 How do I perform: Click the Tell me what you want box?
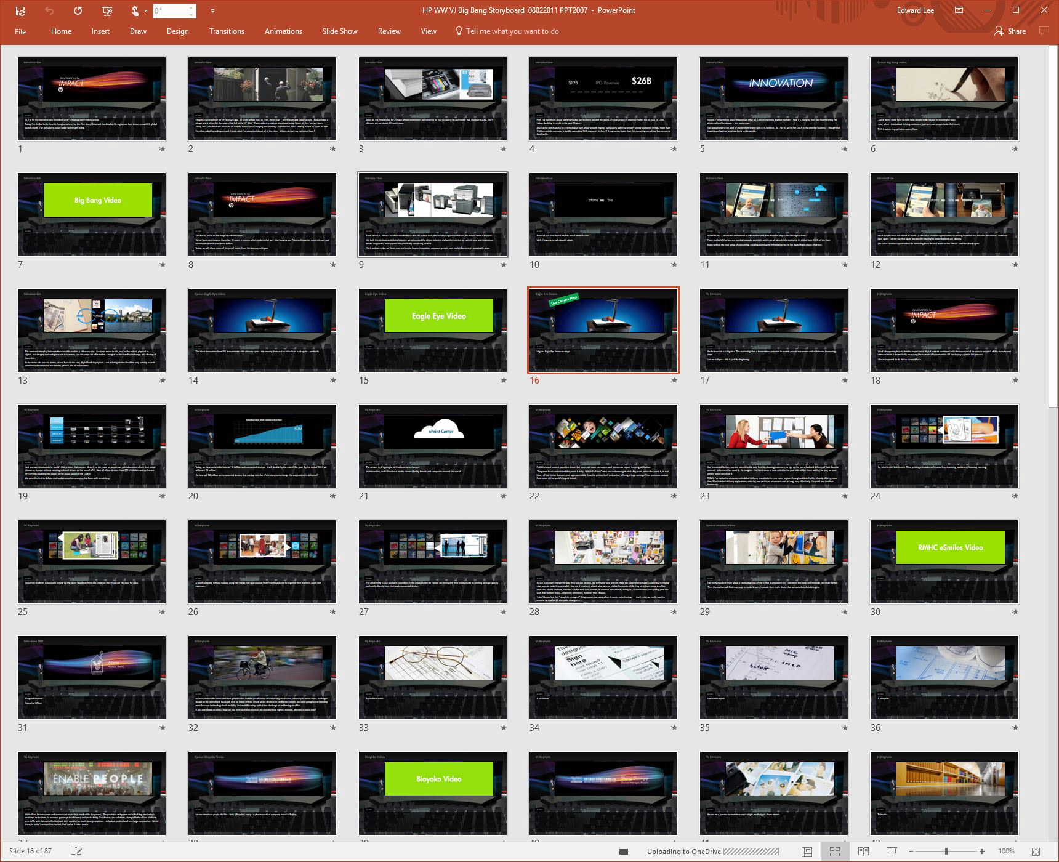coord(512,31)
